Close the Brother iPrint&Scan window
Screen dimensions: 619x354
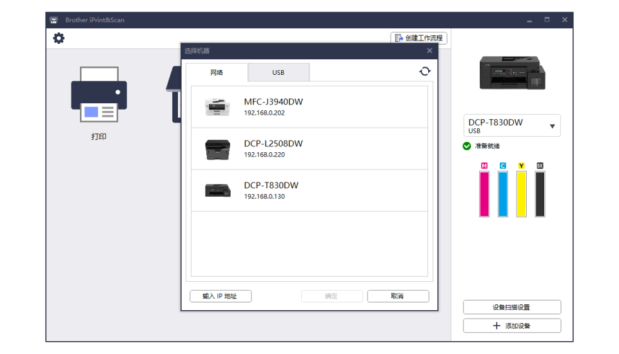tap(565, 20)
